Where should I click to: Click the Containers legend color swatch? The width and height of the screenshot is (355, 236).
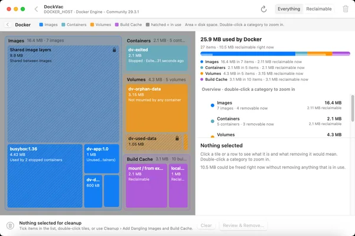pyautogui.click(x=63, y=25)
